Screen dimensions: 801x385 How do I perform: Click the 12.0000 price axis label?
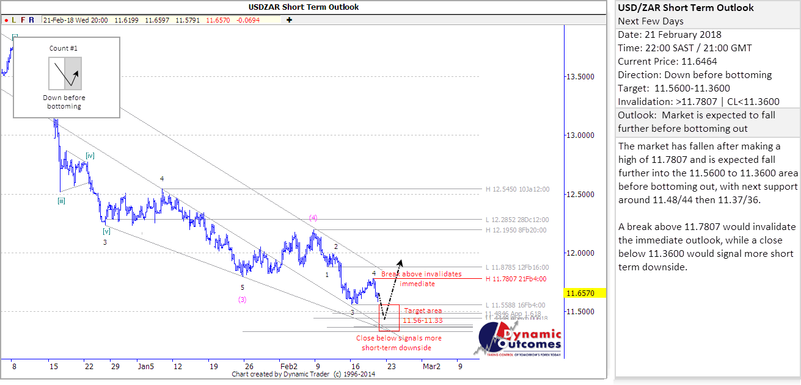pyautogui.click(x=580, y=253)
